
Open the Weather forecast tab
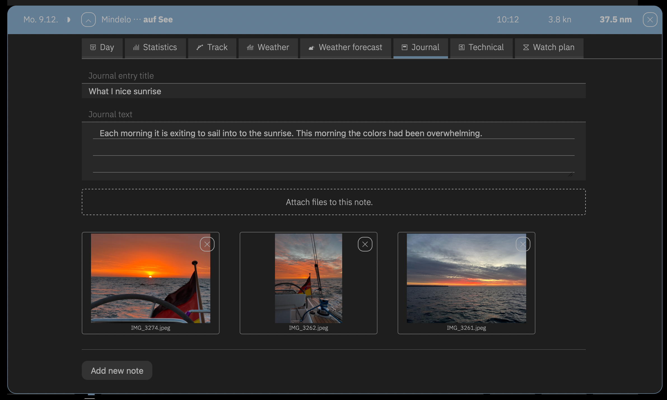click(345, 48)
